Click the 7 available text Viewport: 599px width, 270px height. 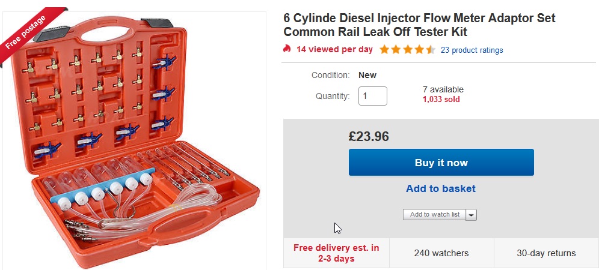[443, 89]
